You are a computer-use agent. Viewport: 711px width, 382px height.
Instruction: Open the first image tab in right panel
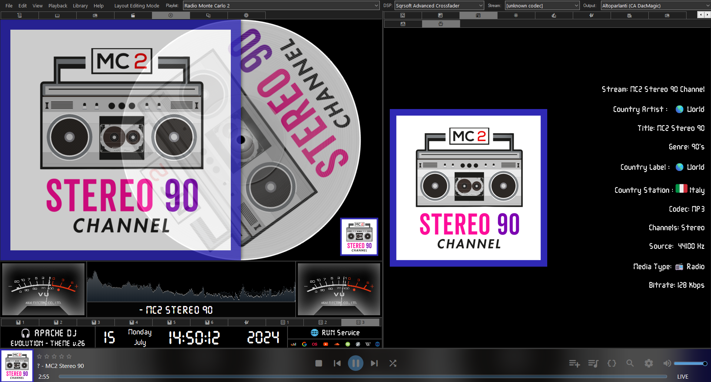[403, 15]
